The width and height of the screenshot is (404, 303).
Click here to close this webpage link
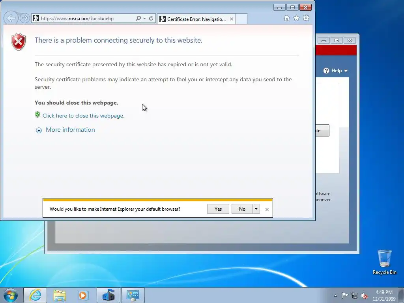(x=84, y=116)
